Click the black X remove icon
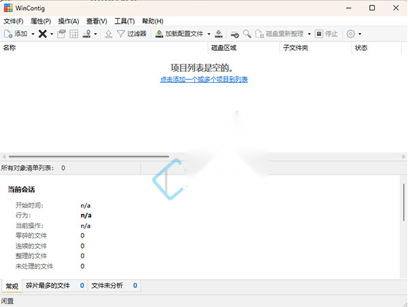Viewport: 408px width, 307px height. 43,34
